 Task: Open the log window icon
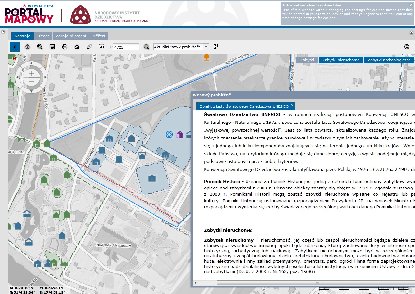coord(102,46)
